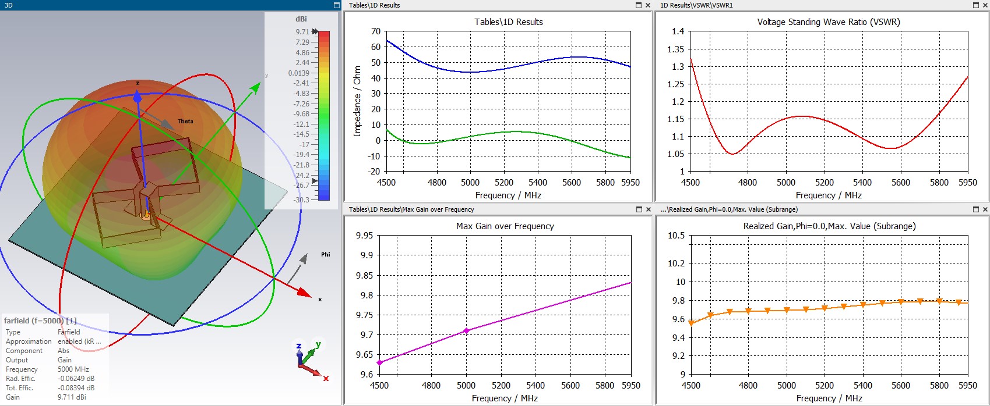Close the Max Gain over Frequency window

click(648, 209)
